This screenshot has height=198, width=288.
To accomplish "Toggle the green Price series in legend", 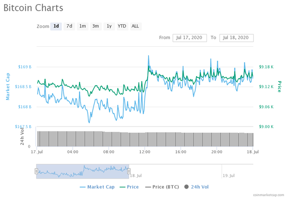I will pos(129,187).
